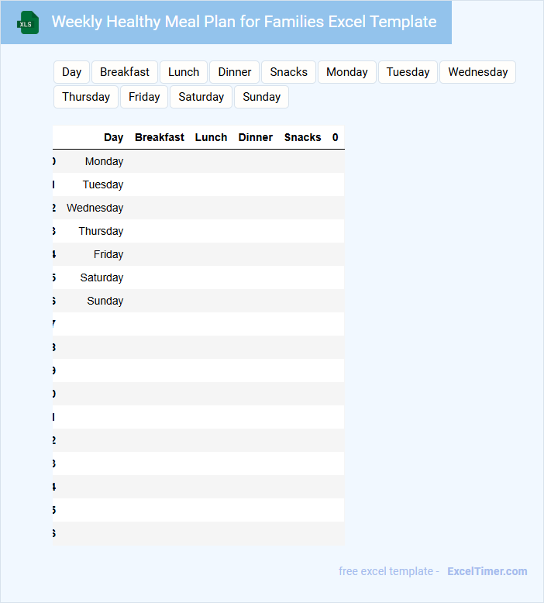
Task: Click the 'free excel template -' footer text
Action: tap(389, 571)
